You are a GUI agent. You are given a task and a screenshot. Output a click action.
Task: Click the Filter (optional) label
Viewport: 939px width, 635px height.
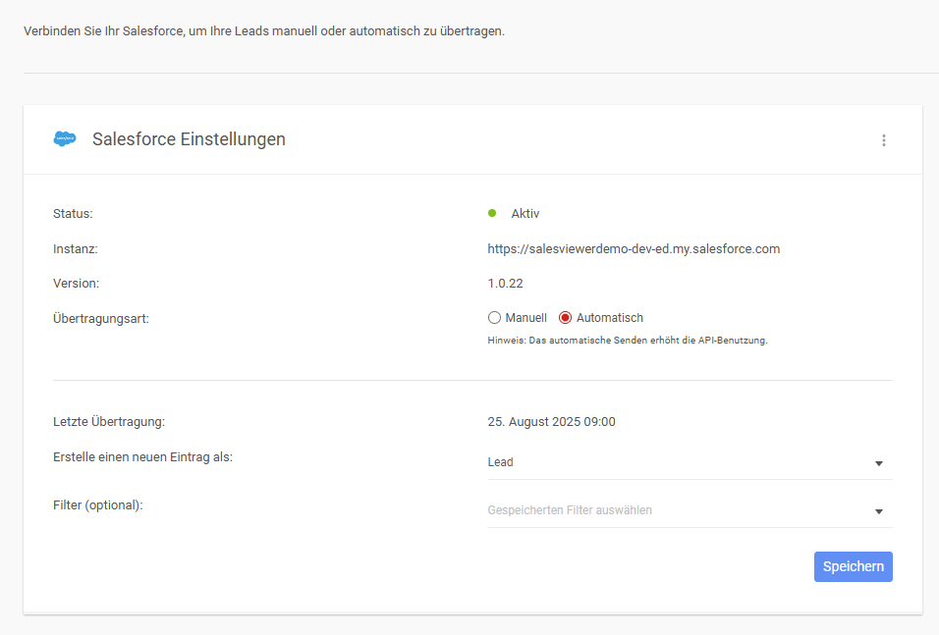point(97,505)
